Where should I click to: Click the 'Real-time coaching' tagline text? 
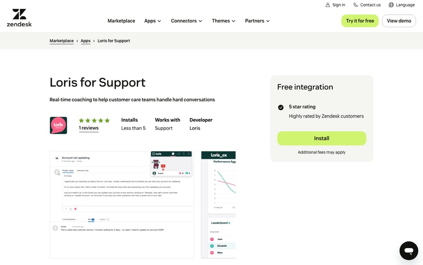(x=132, y=100)
